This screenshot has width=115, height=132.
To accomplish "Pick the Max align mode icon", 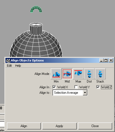I will pyautogui.click(x=78, y=74).
